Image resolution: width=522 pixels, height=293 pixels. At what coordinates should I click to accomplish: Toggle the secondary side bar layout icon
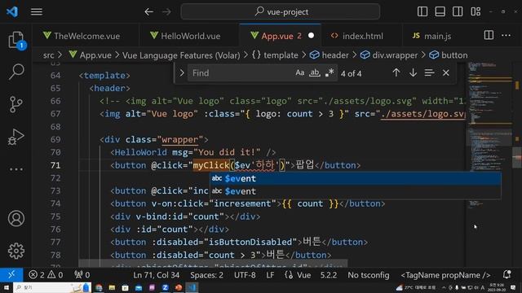pos(458,11)
